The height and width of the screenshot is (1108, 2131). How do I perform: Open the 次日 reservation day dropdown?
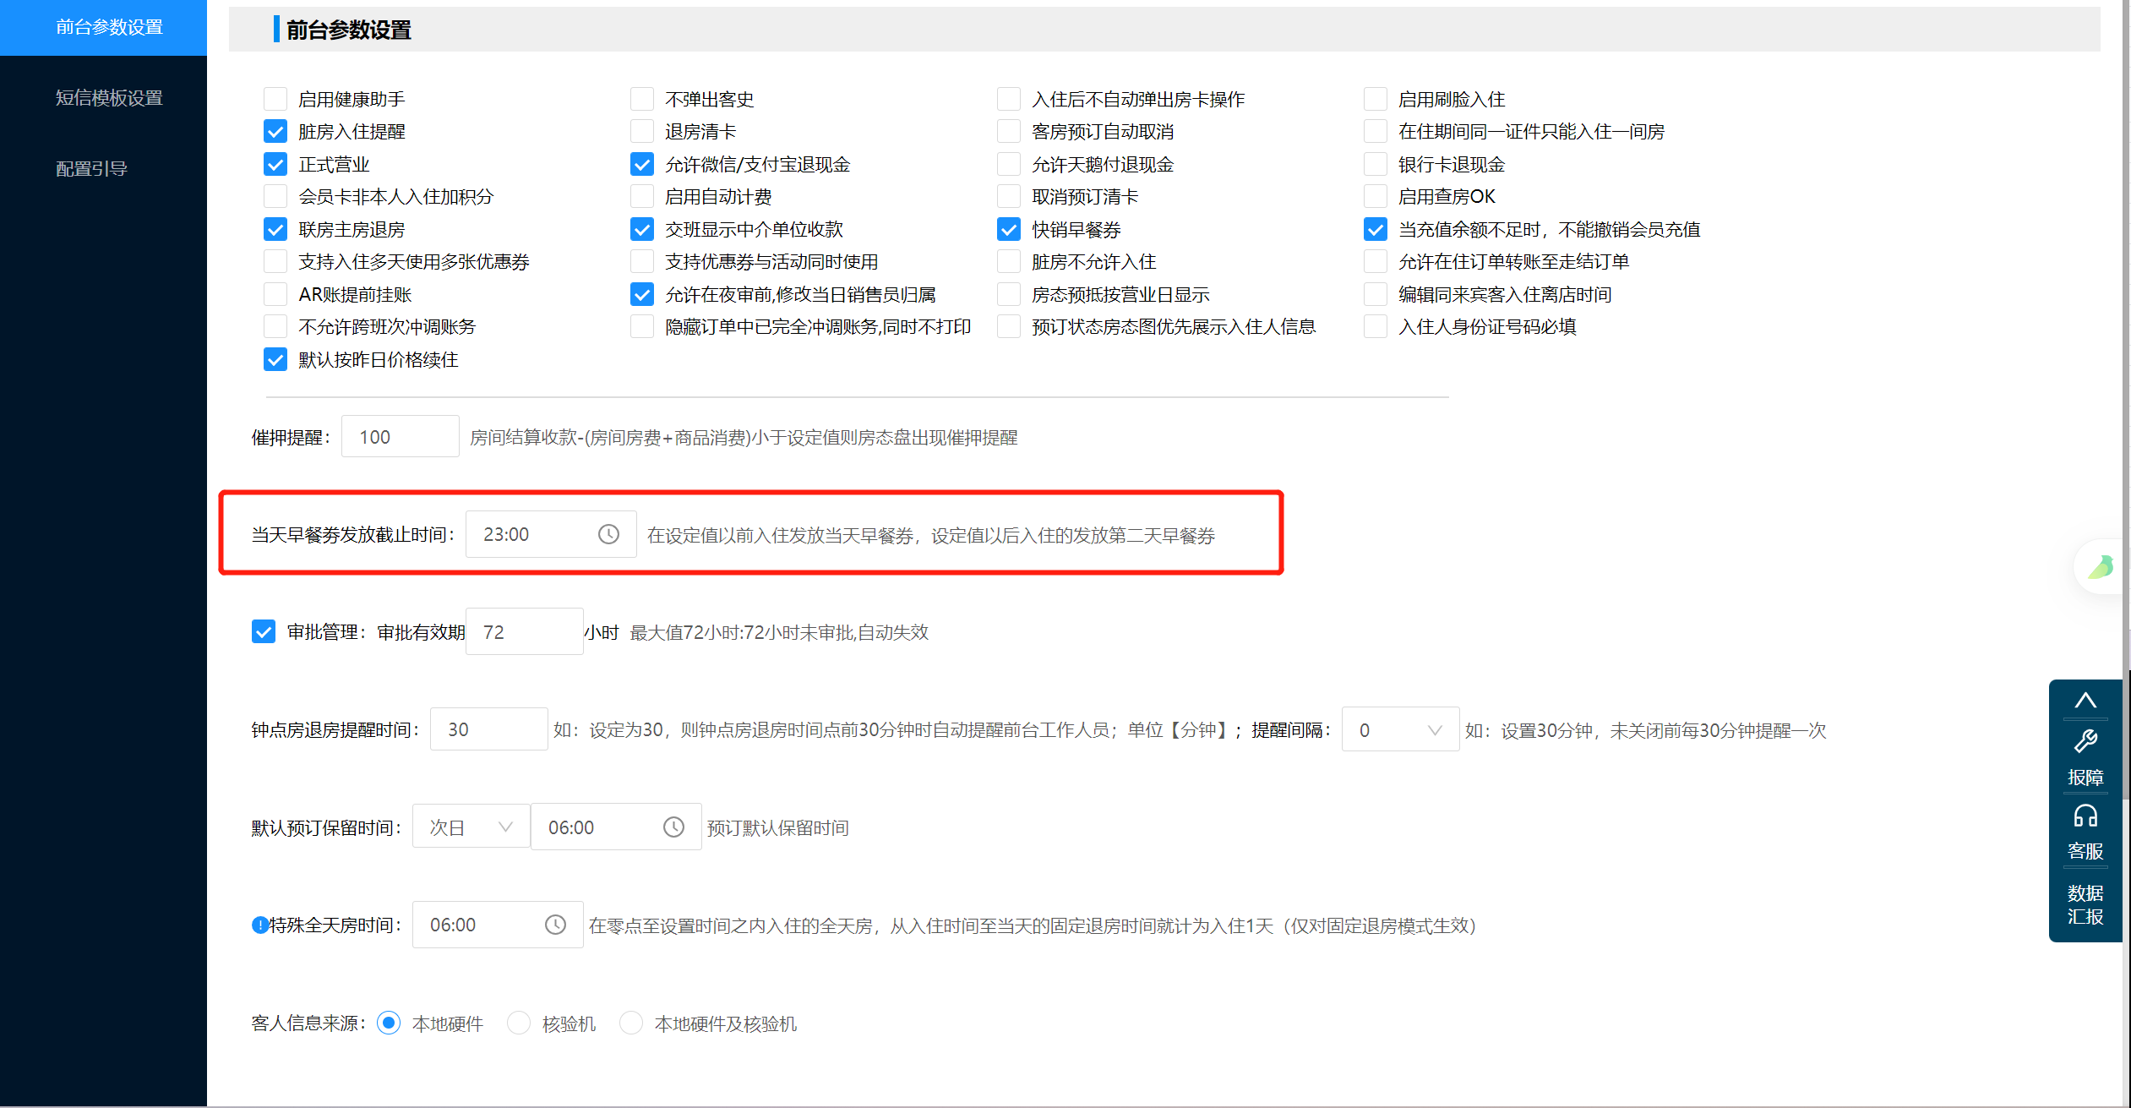(x=471, y=827)
